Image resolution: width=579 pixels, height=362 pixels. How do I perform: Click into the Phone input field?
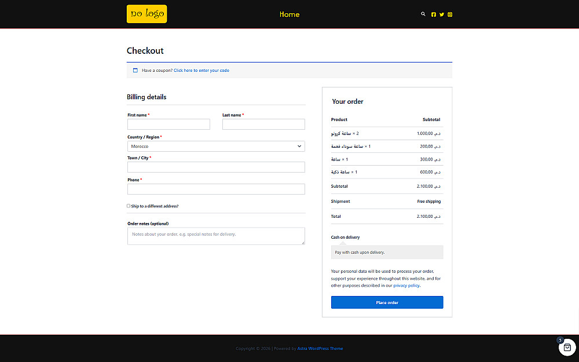pyautogui.click(x=216, y=189)
